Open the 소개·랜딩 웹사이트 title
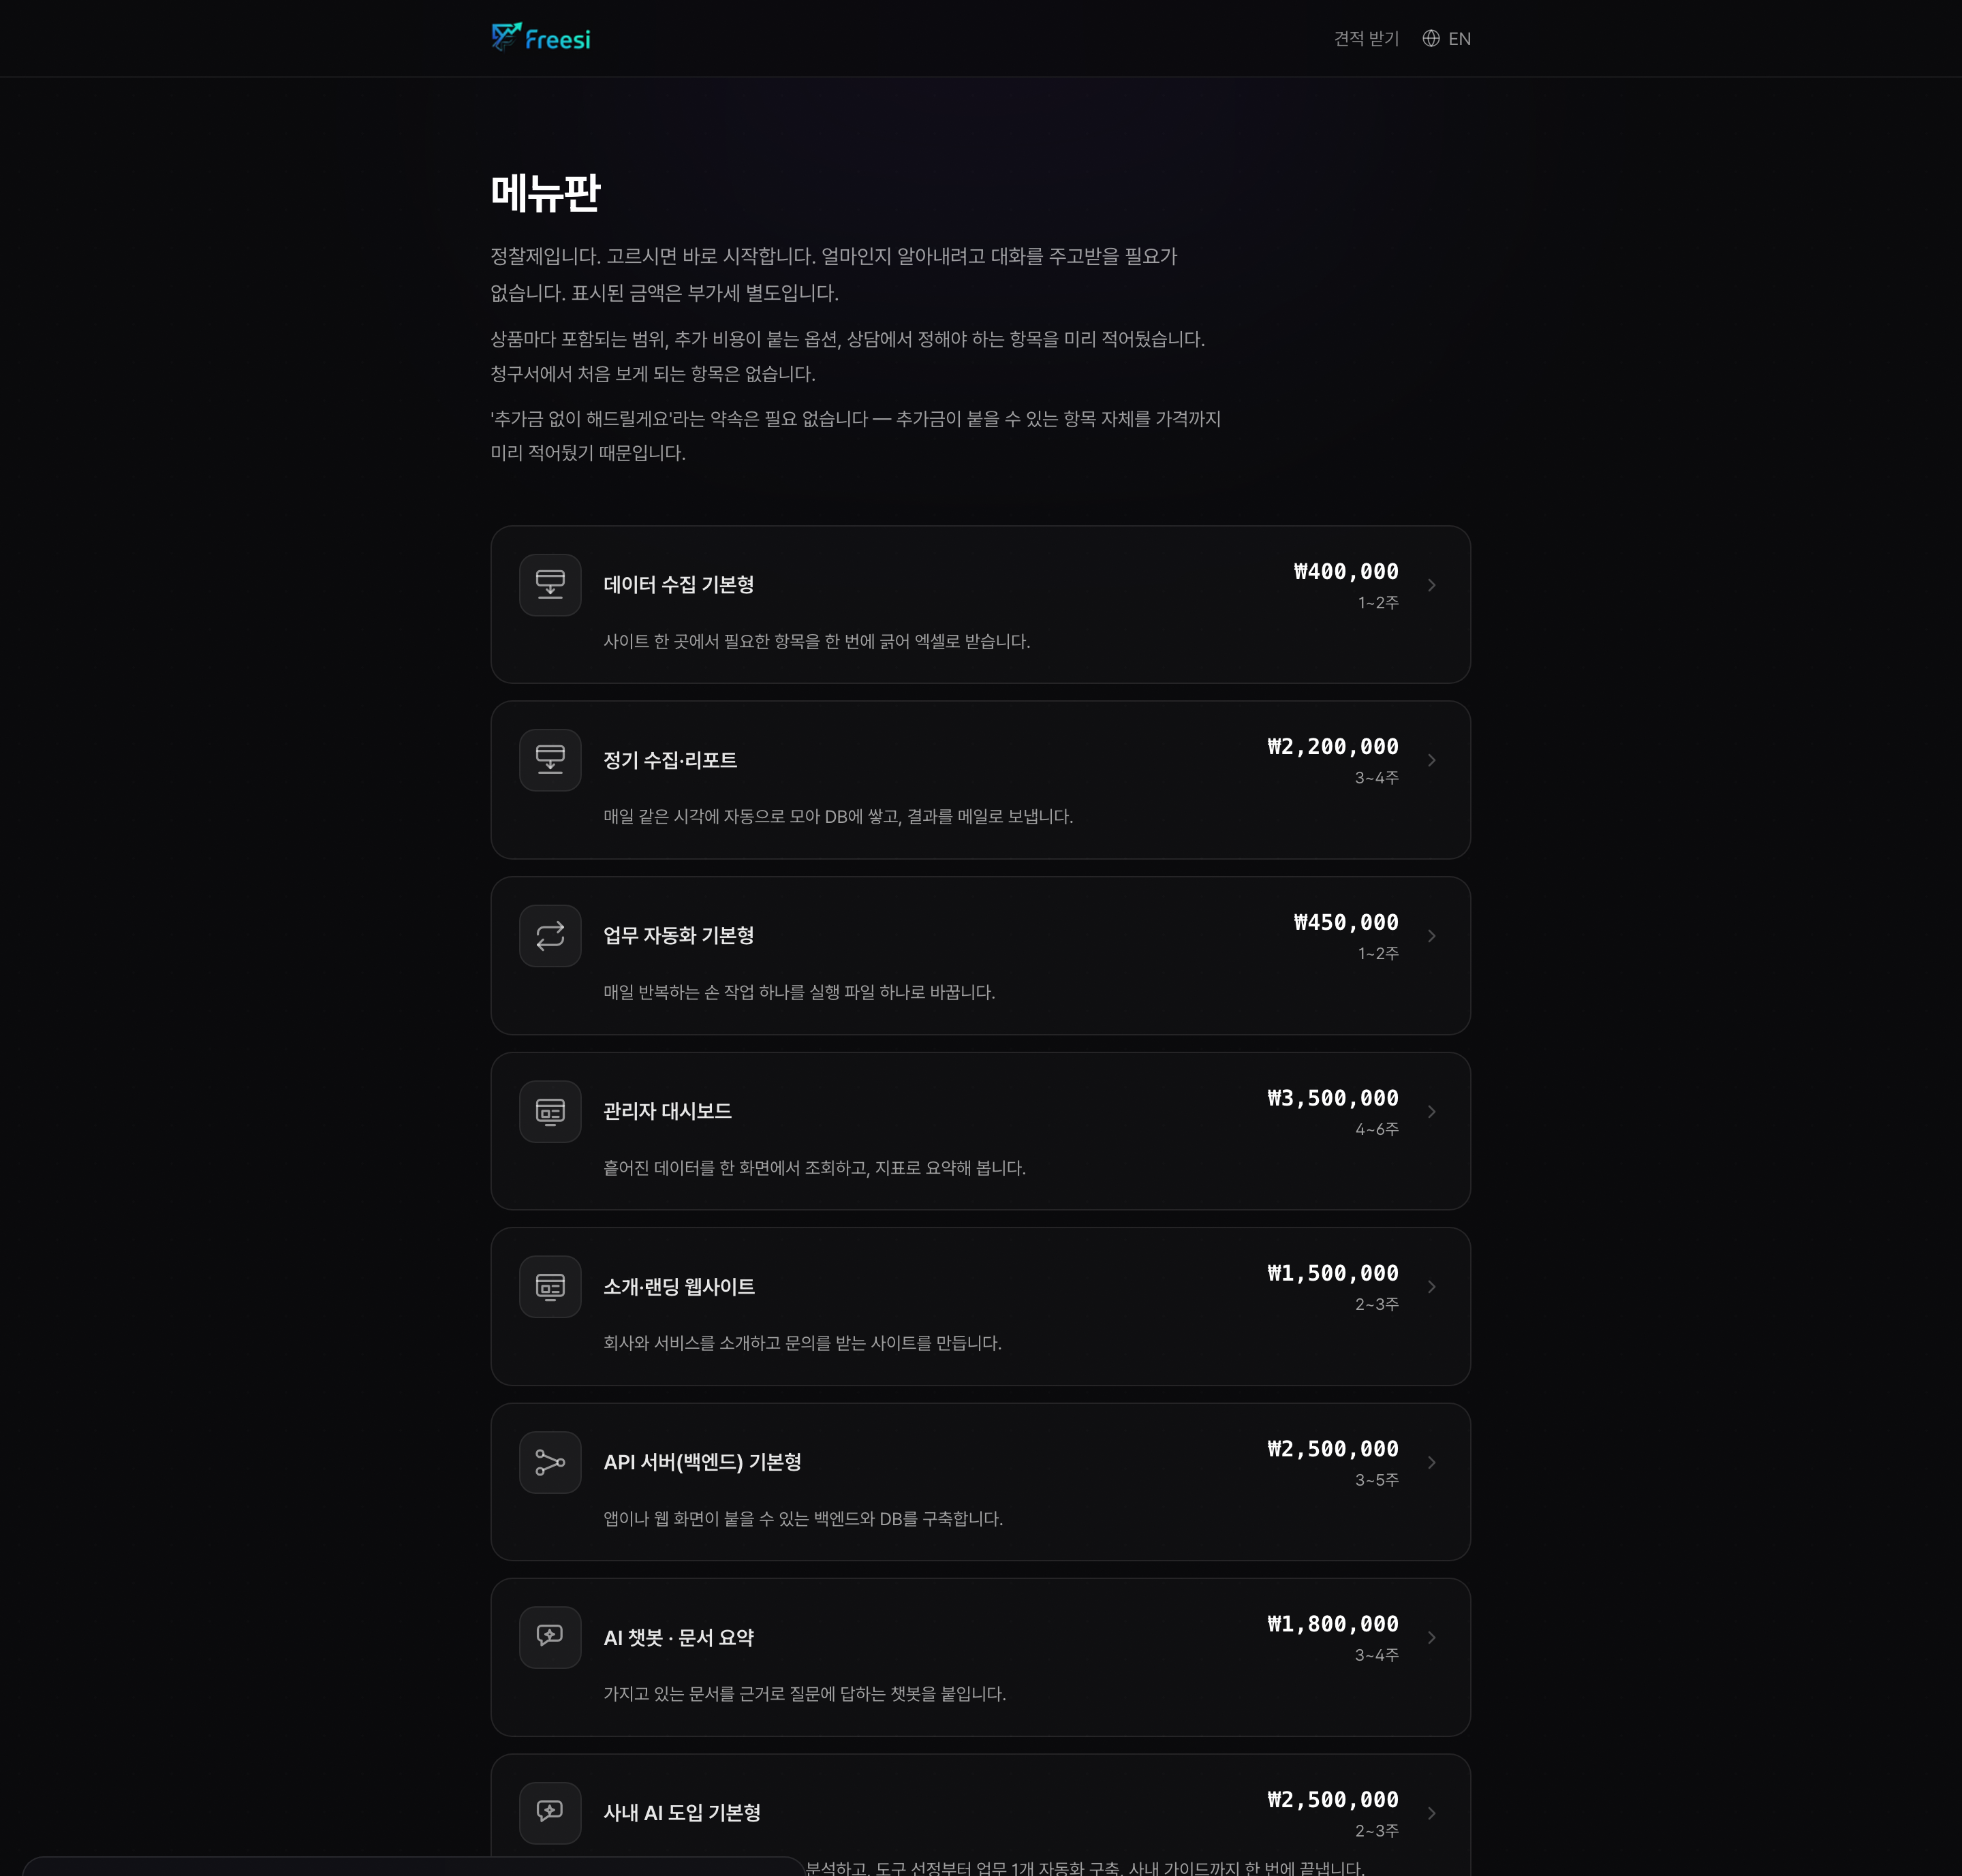The height and width of the screenshot is (1876, 1962). (679, 1287)
